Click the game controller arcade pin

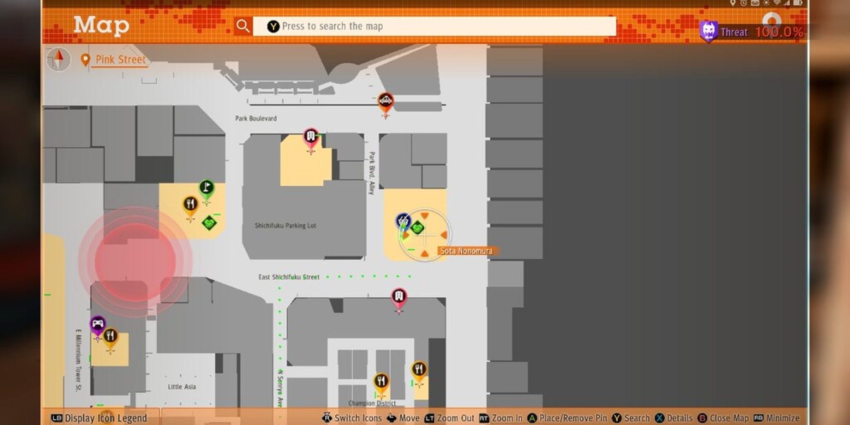(x=98, y=324)
